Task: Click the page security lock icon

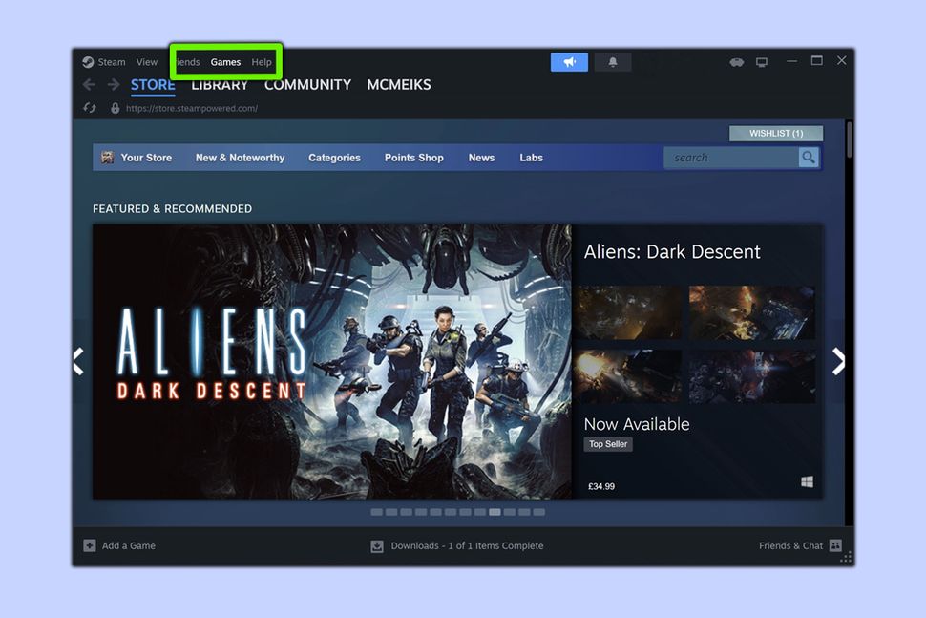Action: (x=116, y=108)
